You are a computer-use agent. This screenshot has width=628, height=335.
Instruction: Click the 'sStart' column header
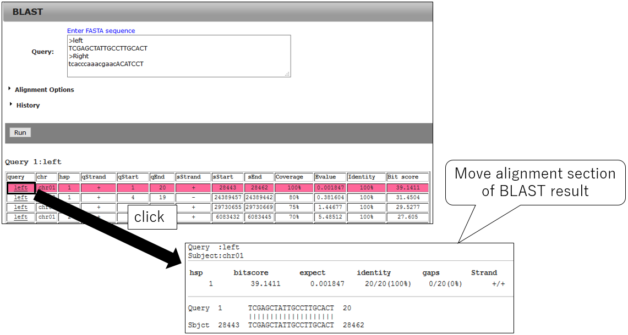(227, 177)
